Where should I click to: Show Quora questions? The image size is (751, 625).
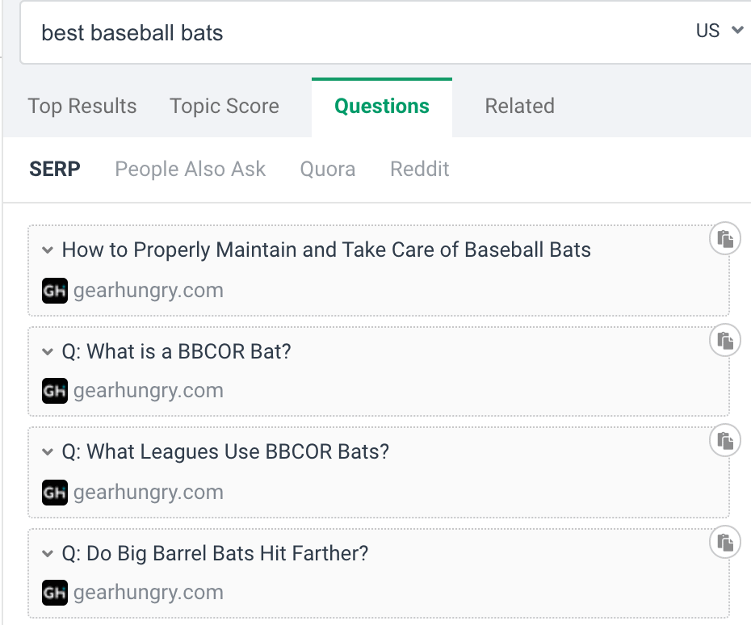[x=328, y=170]
